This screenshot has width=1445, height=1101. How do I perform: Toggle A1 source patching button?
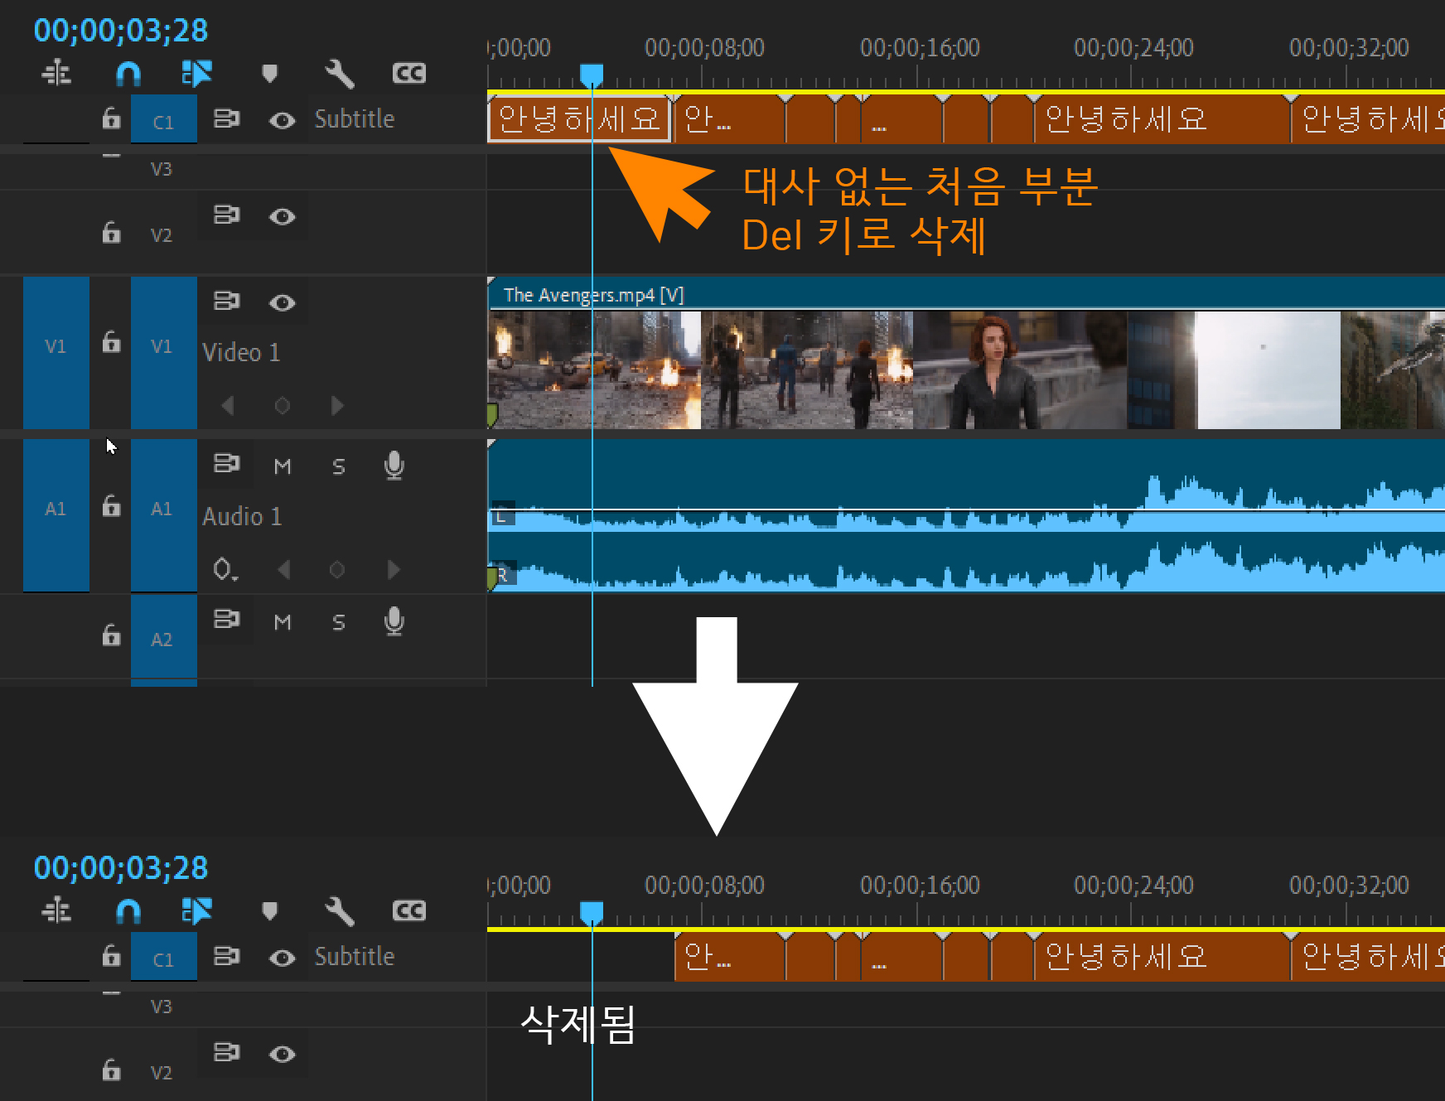[x=56, y=514]
